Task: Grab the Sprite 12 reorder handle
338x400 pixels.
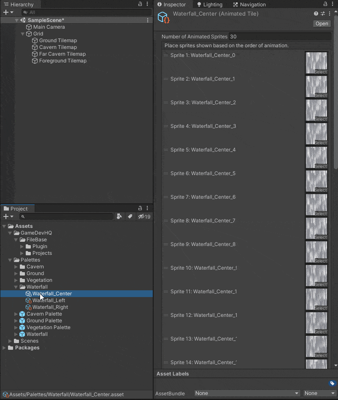Action: pyautogui.click(x=166, y=315)
